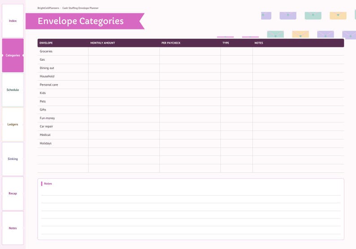Click the Notes box heading label
356x249 pixels.
click(48, 183)
